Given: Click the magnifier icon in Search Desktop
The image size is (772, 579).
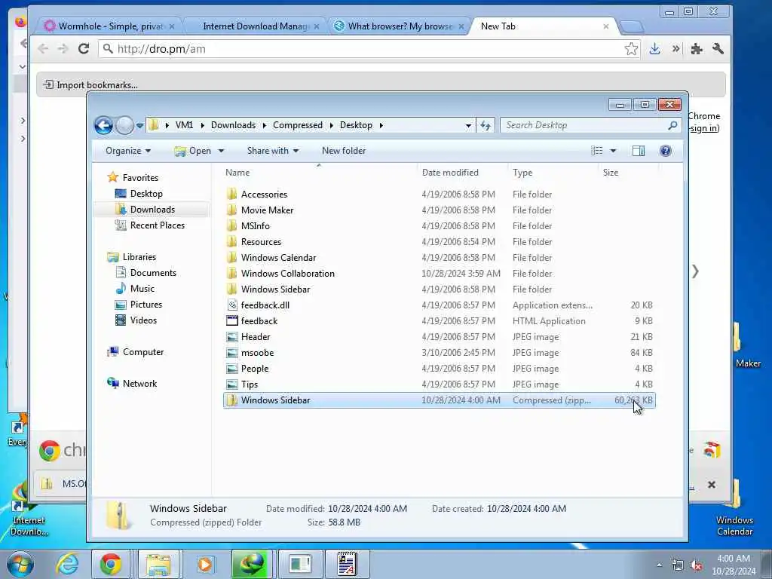Looking at the screenshot, I should [672, 125].
